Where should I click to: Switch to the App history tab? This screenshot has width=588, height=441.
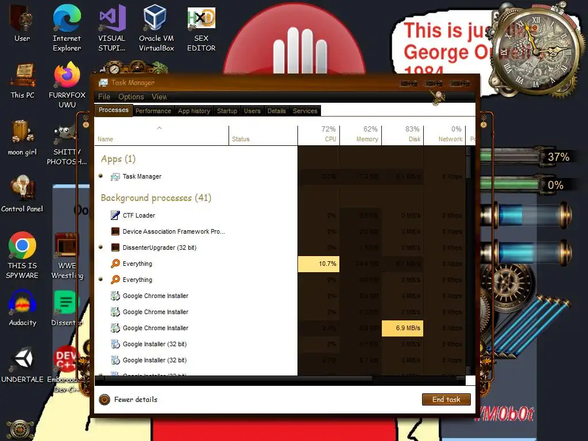(194, 111)
